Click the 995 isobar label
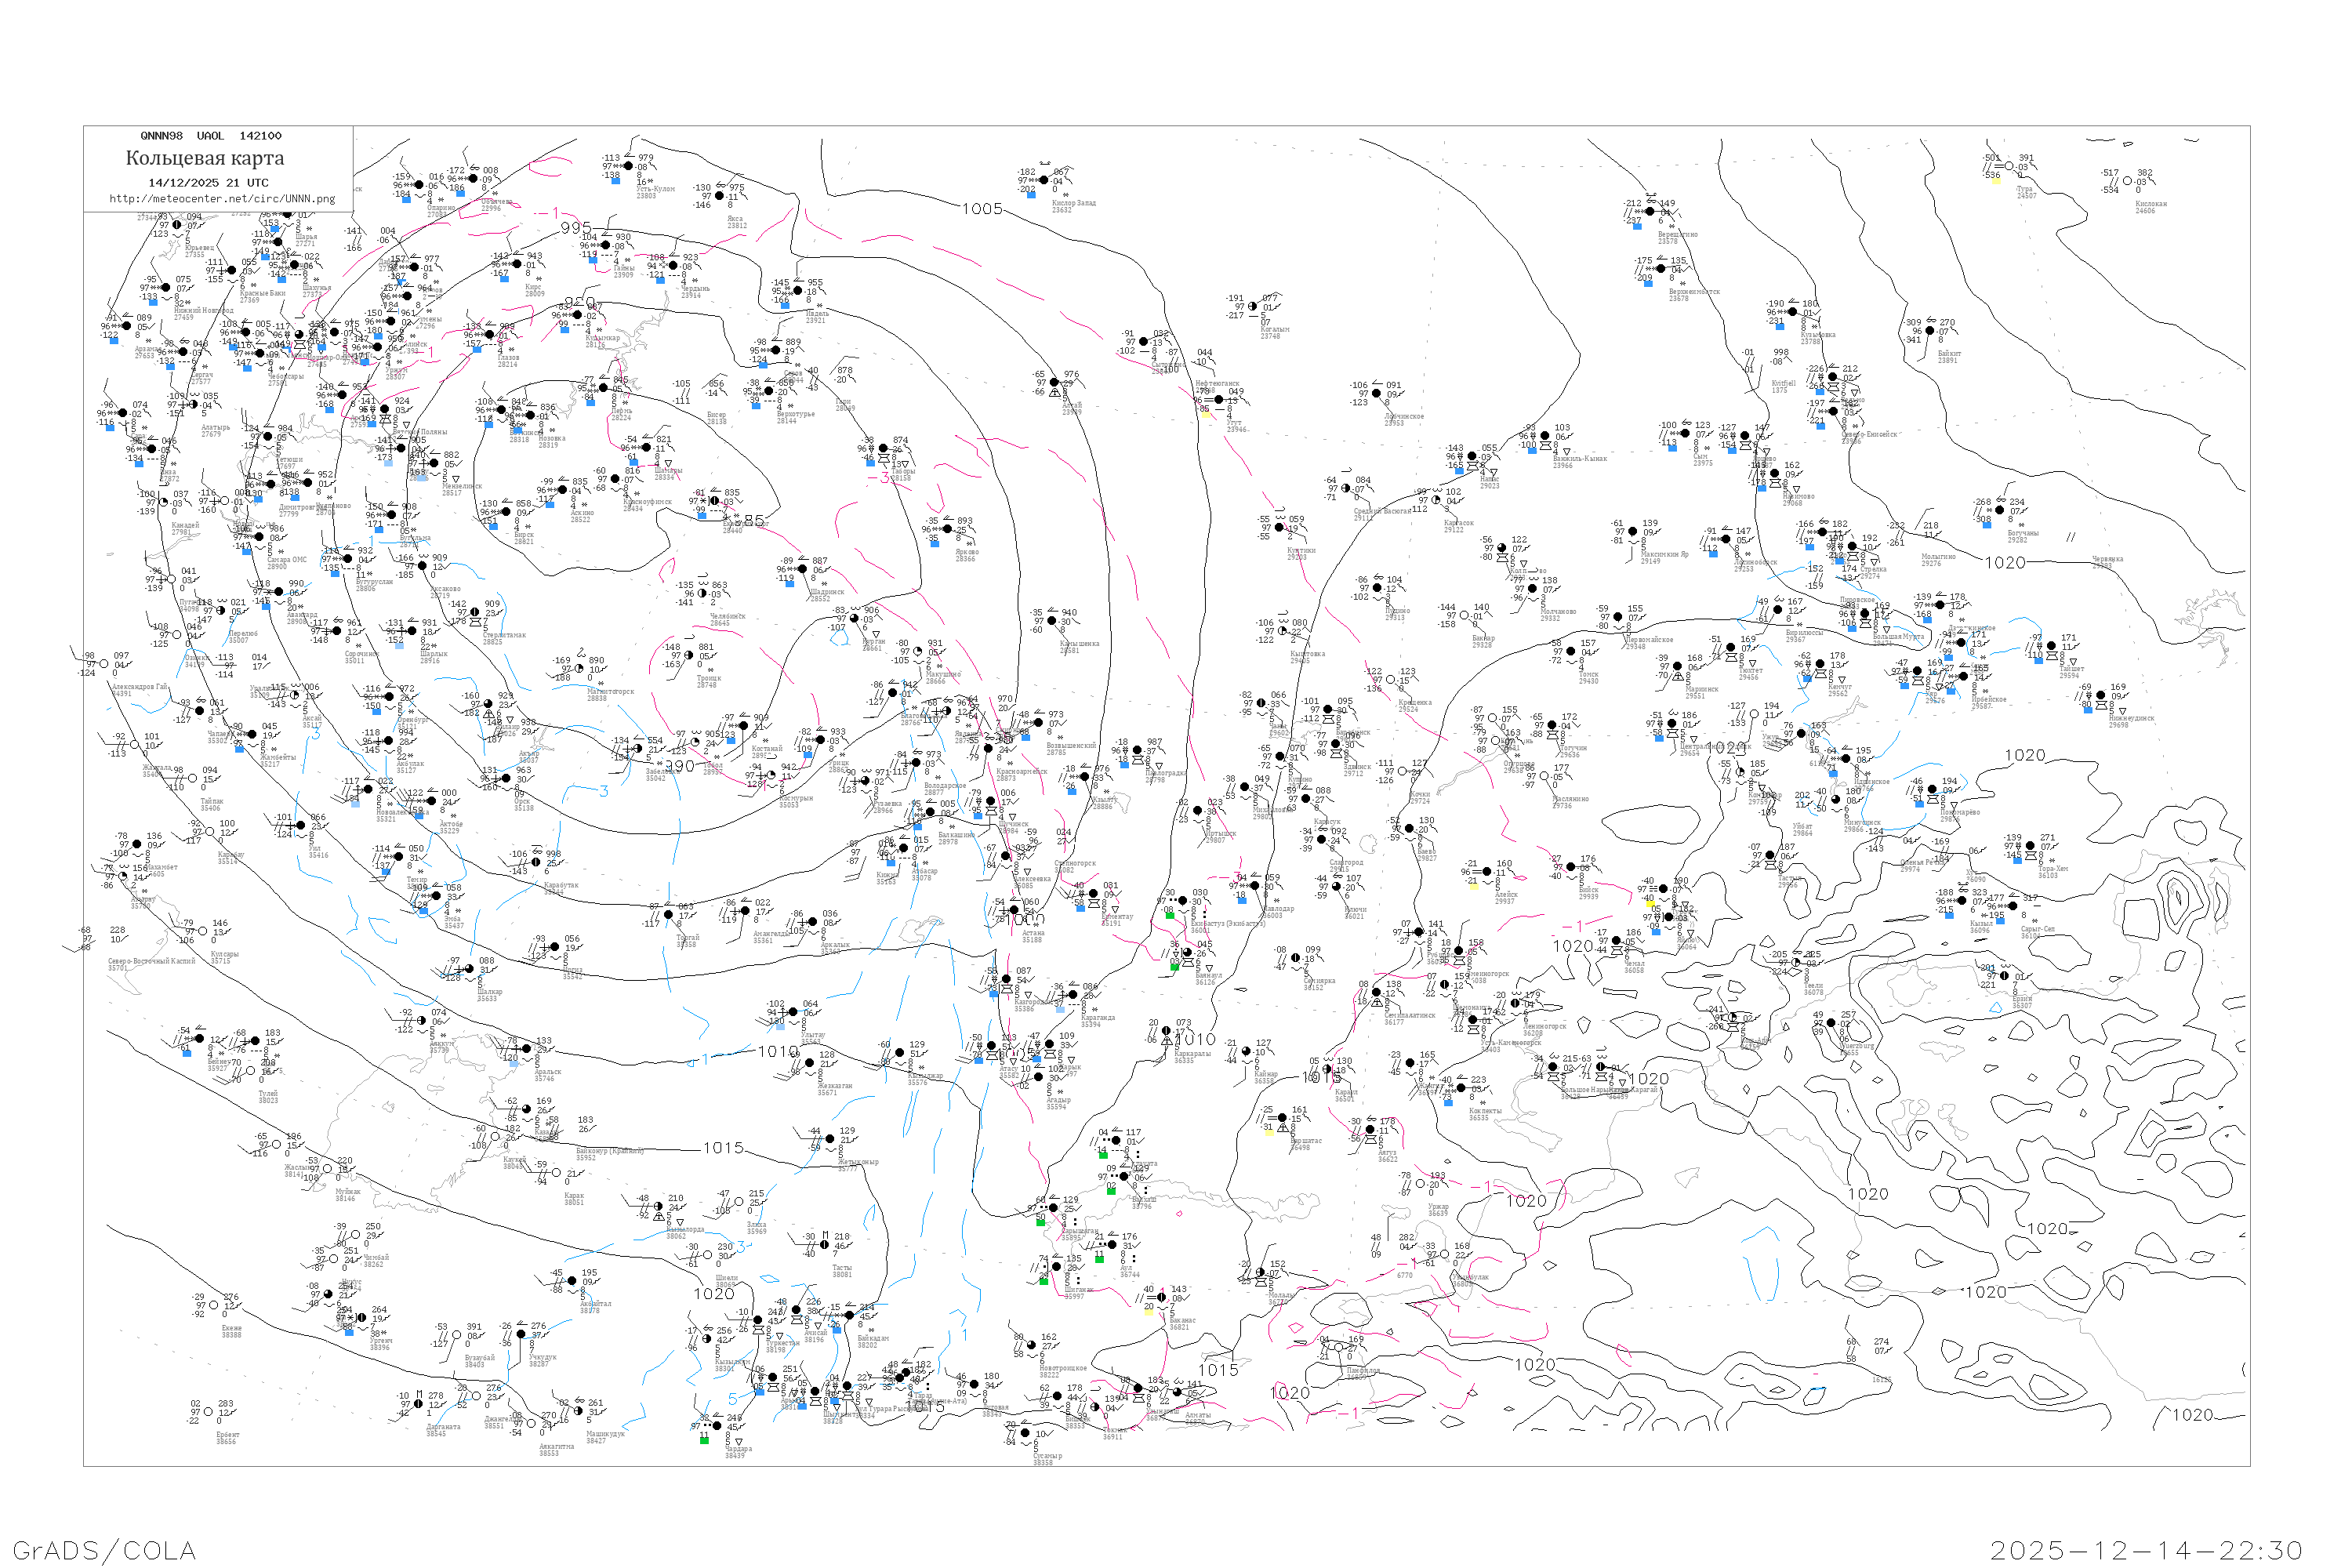2352x1568 pixels. pyautogui.click(x=576, y=228)
